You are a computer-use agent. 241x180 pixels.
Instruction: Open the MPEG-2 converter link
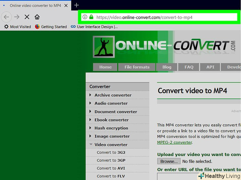pos(174,142)
